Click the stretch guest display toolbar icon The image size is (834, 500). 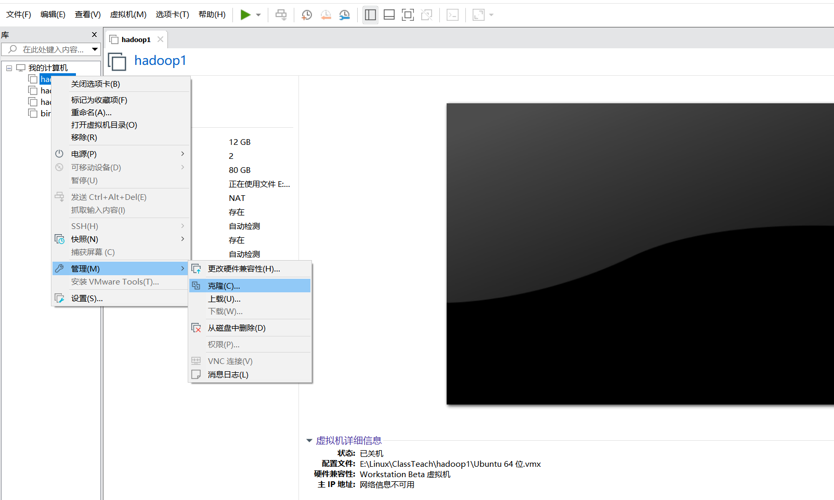click(478, 15)
